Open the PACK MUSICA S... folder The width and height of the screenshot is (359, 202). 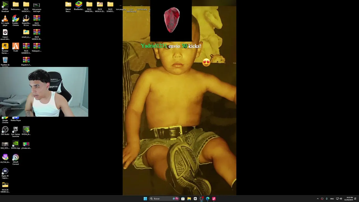click(x=26, y=7)
